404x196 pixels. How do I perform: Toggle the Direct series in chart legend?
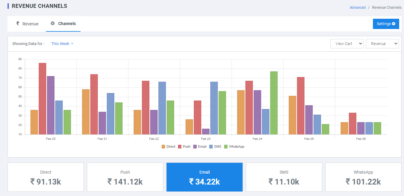tap(168, 146)
